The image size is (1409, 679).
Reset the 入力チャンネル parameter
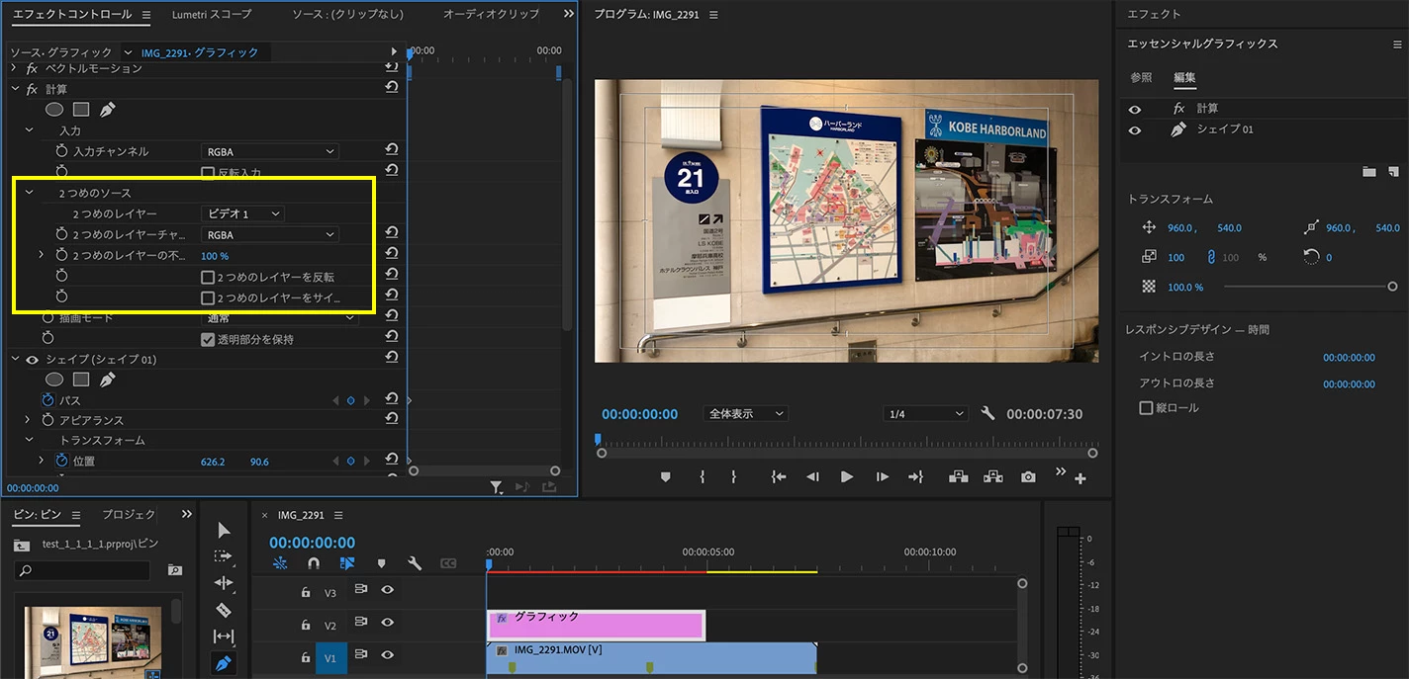[x=392, y=150]
